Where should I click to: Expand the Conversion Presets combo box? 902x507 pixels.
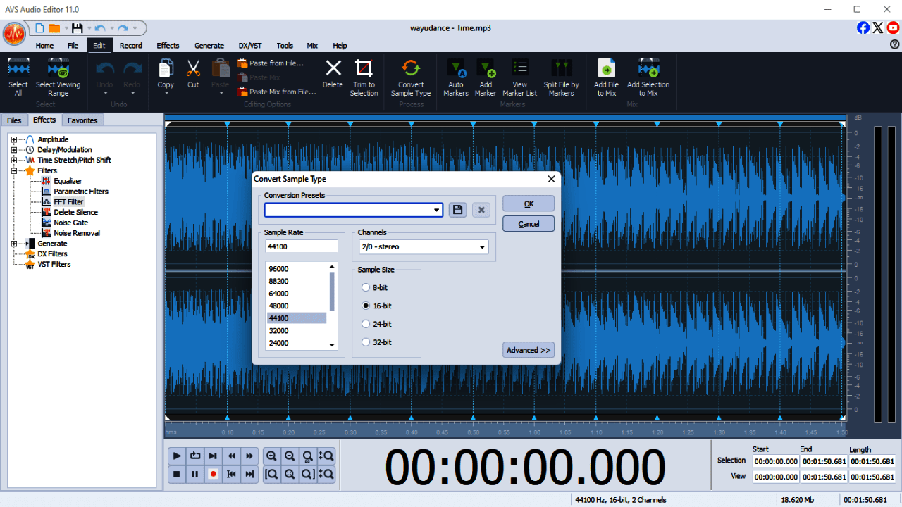click(x=437, y=210)
